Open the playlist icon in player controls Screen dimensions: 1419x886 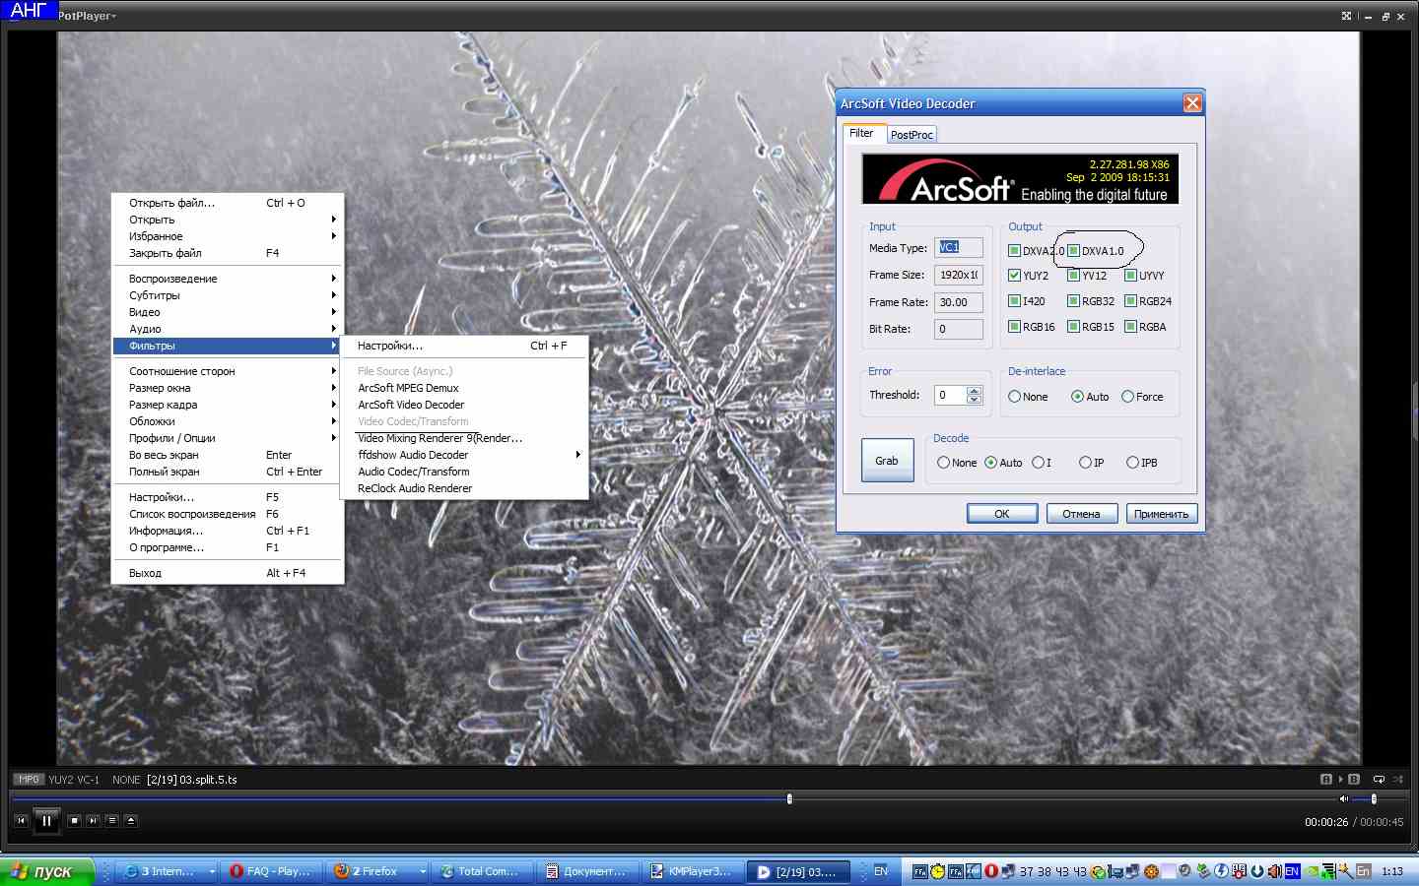point(111,820)
